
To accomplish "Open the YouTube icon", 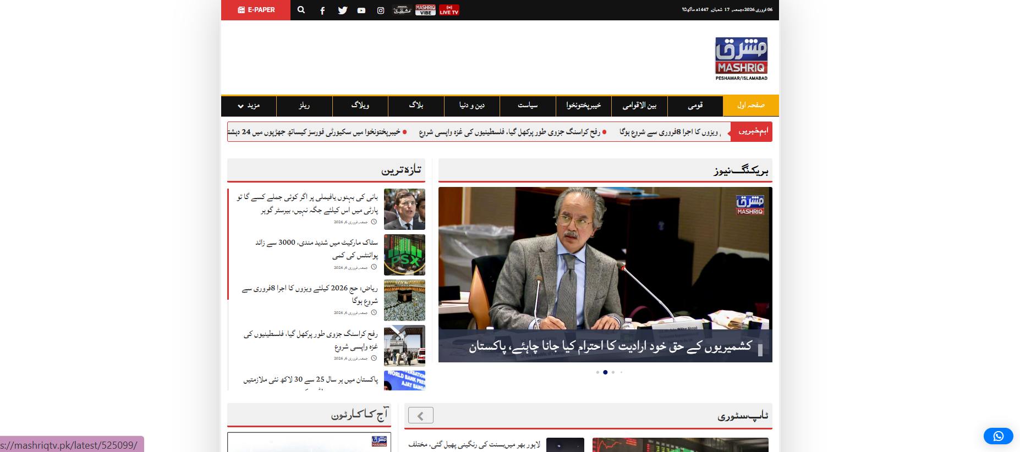I will pyautogui.click(x=361, y=10).
